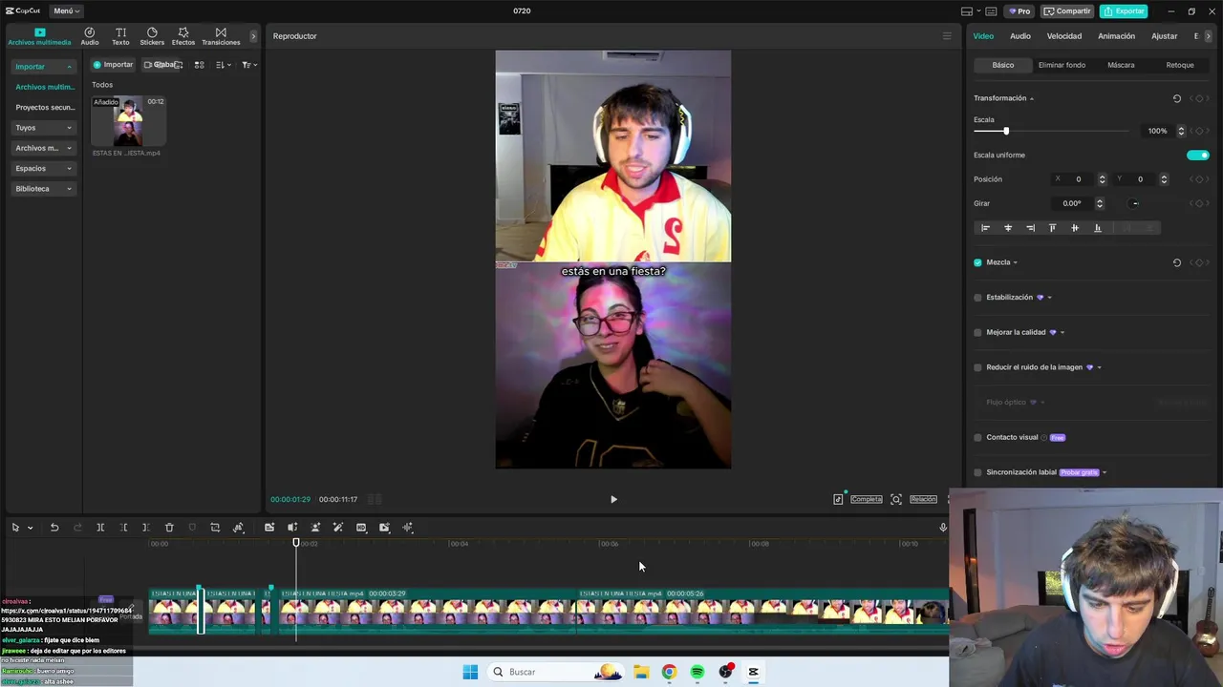Switch to the Velocidad tab
The width and height of the screenshot is (1223, 687).
click(1063, 36)
